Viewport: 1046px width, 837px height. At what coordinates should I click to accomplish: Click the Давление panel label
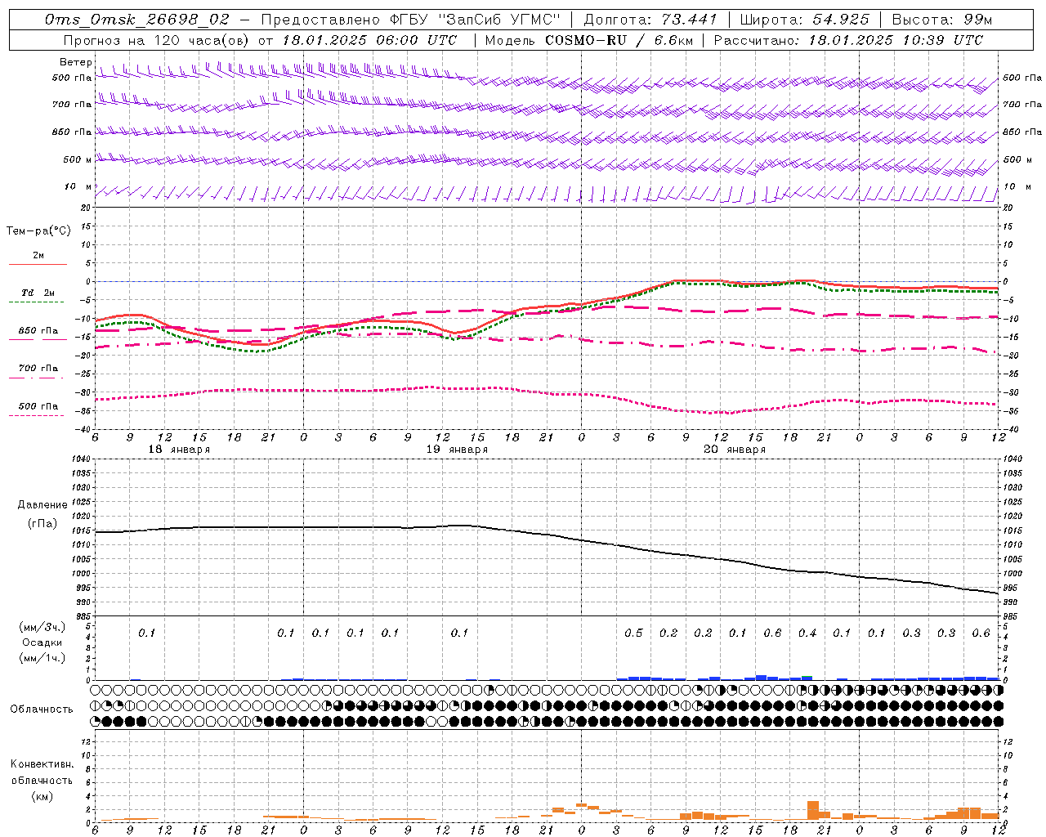(42, 505)
